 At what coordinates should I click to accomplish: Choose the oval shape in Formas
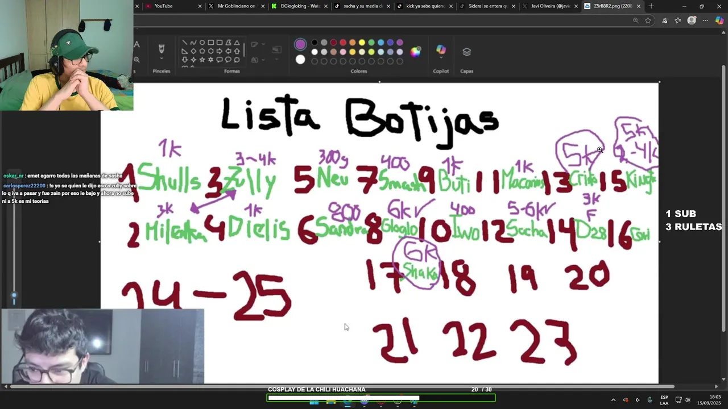(x=202, y=43)
